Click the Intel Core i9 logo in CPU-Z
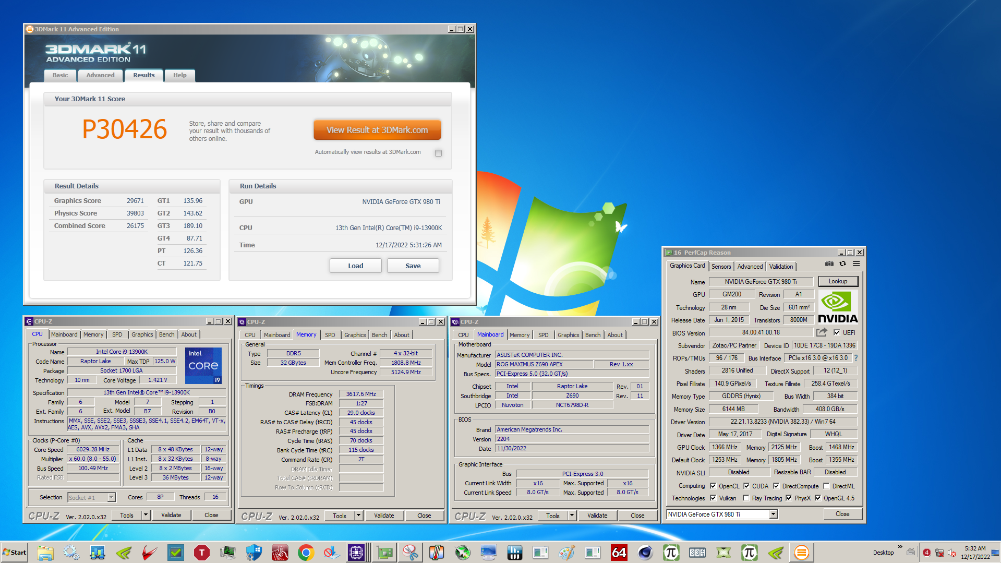Screen dimensions: 1001x563 coord(203,366)
